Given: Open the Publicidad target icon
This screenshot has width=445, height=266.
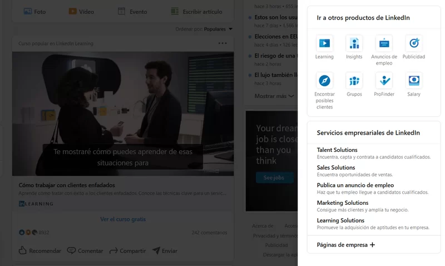Looking at the screenshot, I should click(x=414, y=43).
